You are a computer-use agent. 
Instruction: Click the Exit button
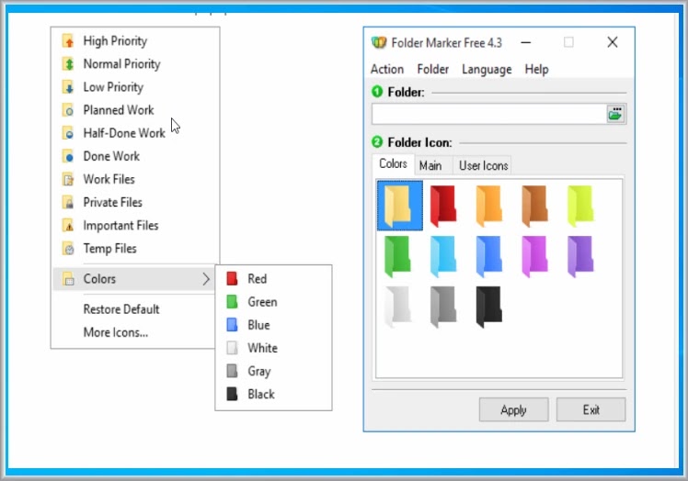(x=591, y=409)
